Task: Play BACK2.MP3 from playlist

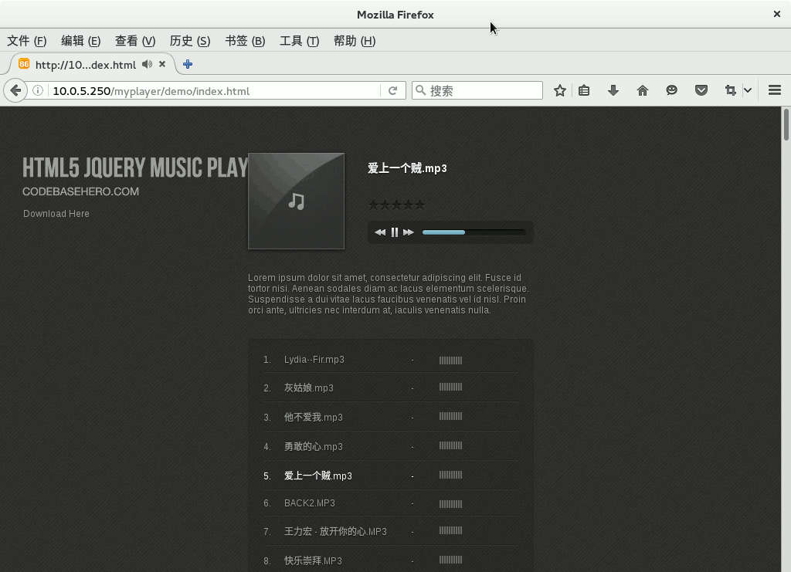Action: 309,503
